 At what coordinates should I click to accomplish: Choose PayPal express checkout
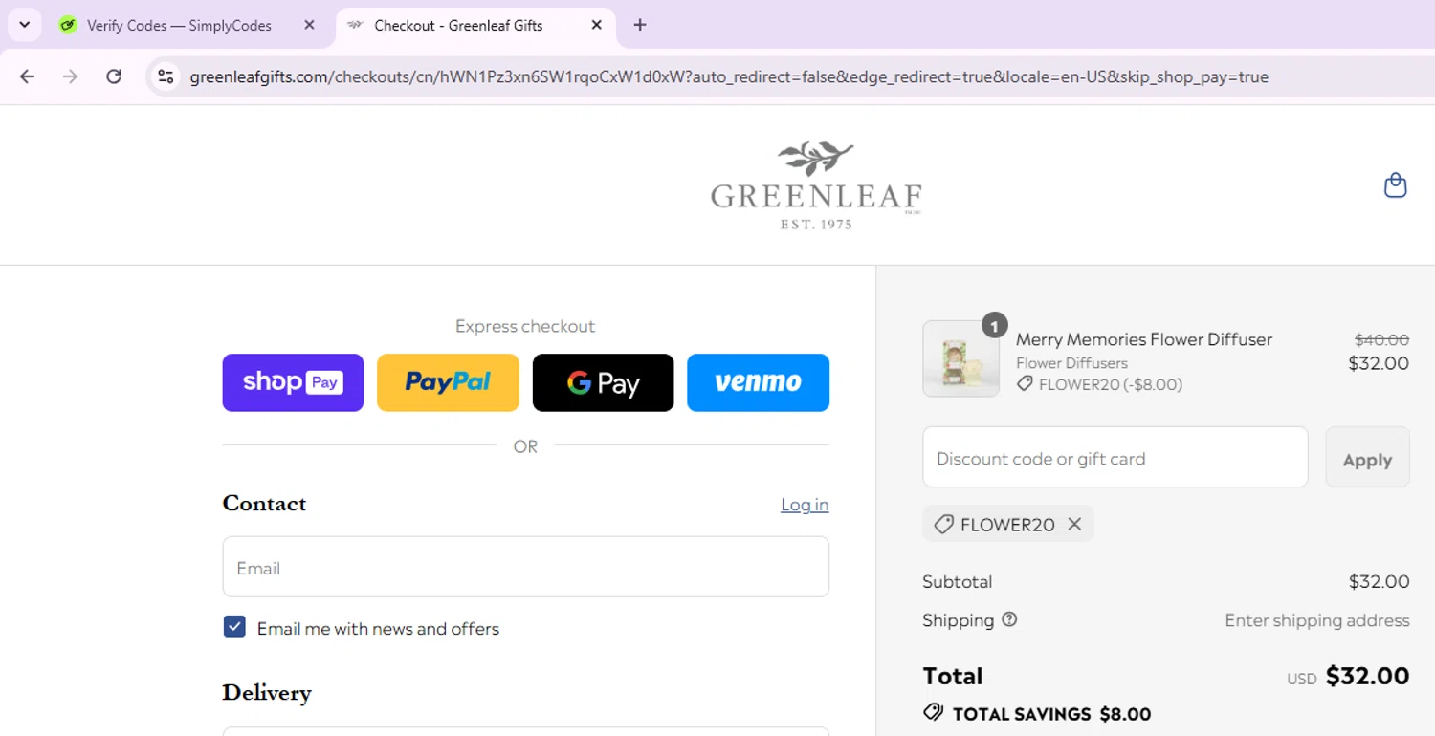pyautogui.click(x=448, y=382)
